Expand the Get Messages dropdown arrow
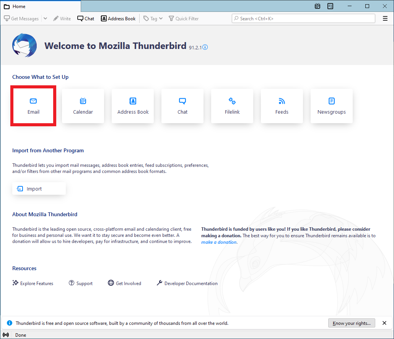 pos(45,18)
